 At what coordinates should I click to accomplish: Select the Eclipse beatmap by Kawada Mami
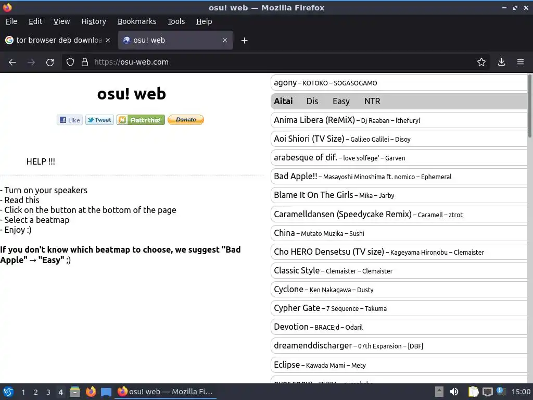pos(399,365)
